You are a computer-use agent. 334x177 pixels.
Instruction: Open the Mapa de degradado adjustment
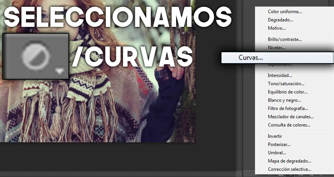point(289,161)
